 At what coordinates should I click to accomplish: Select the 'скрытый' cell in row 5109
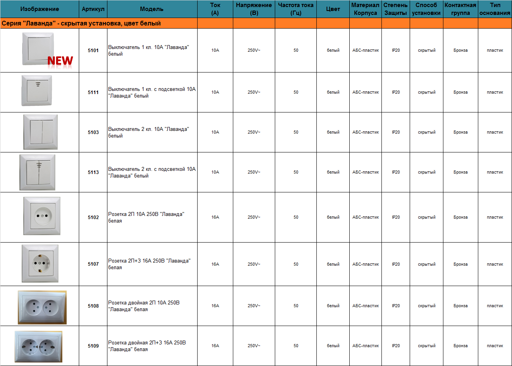pyautogui.click(x=427, y=346)
